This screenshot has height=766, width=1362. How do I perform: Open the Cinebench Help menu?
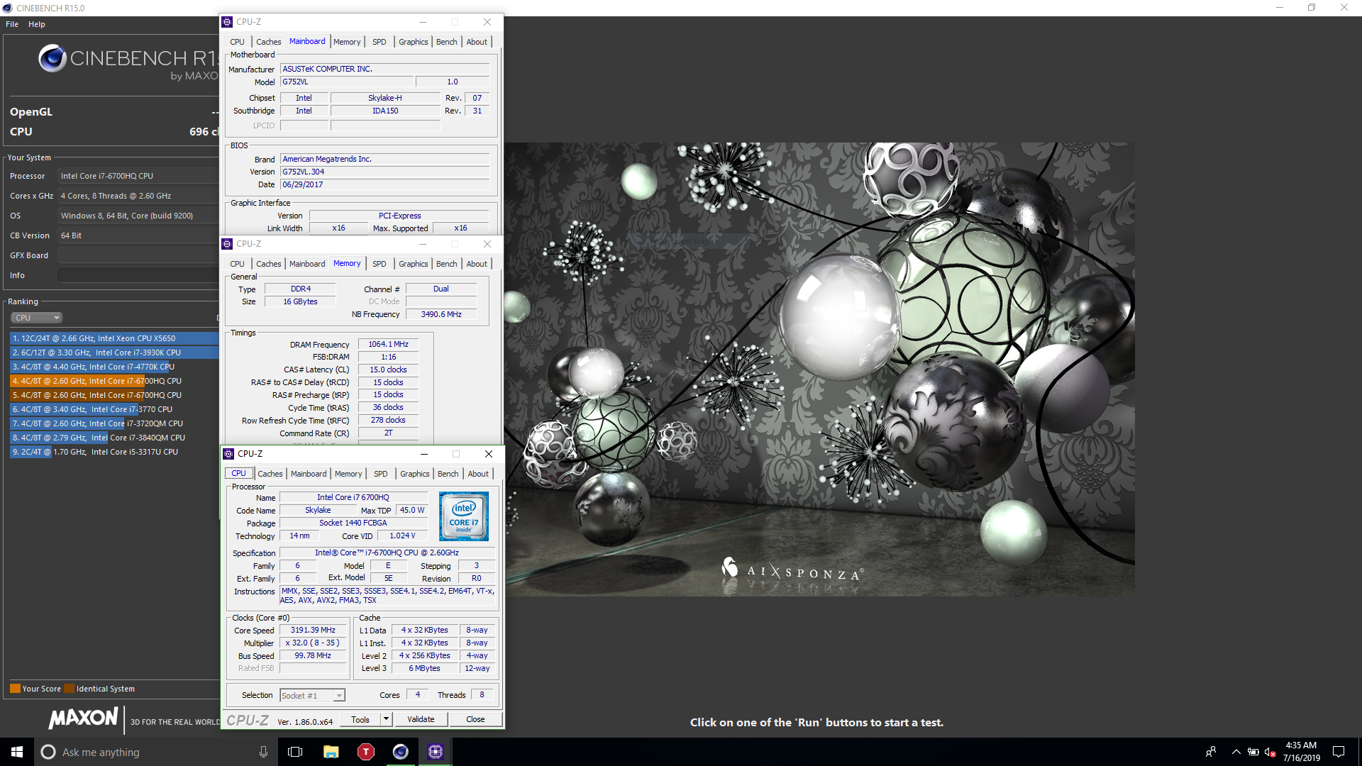(37, 24)
